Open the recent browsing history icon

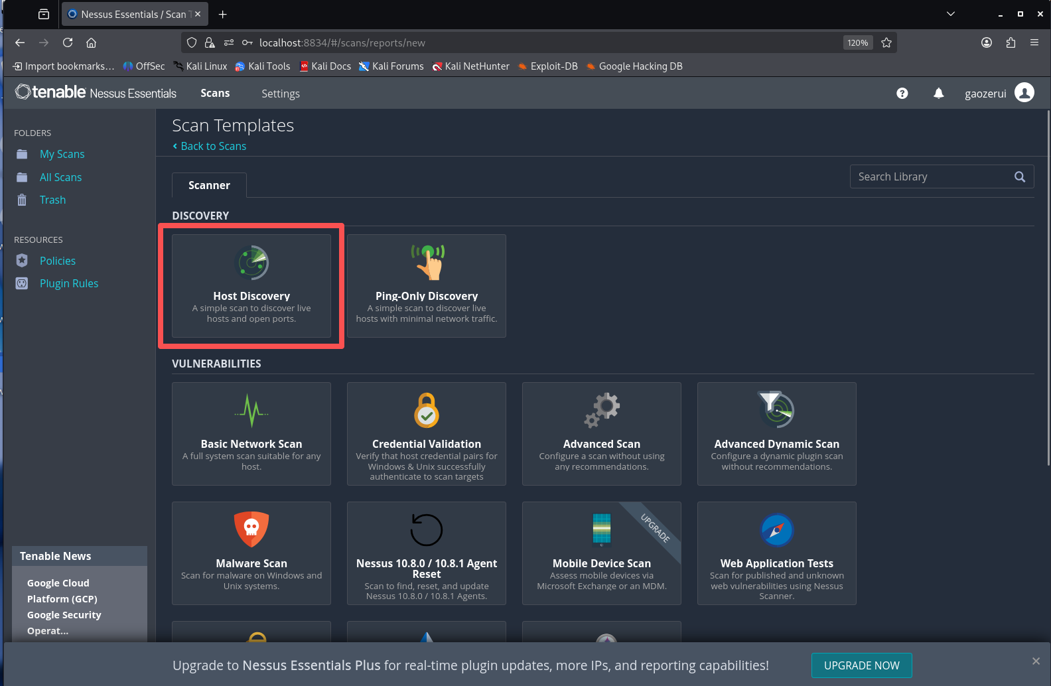44,14
